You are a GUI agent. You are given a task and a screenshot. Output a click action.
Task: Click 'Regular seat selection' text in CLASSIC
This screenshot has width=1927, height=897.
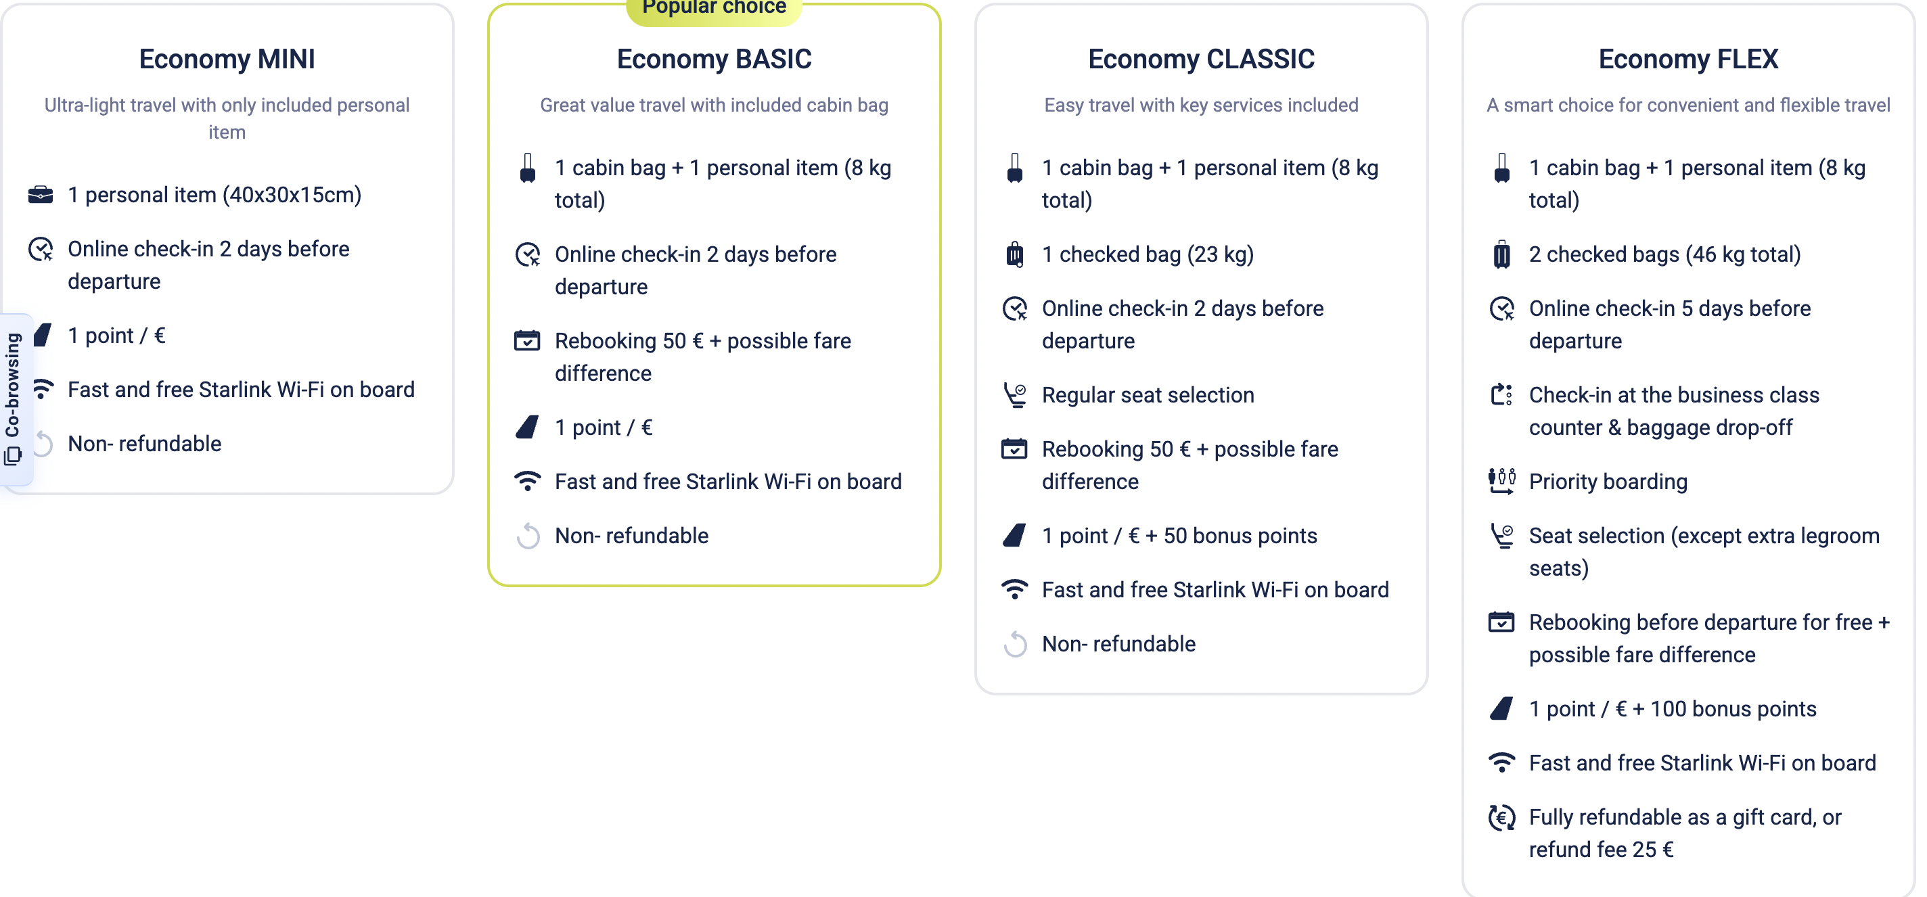click(x=1148, y=395)
